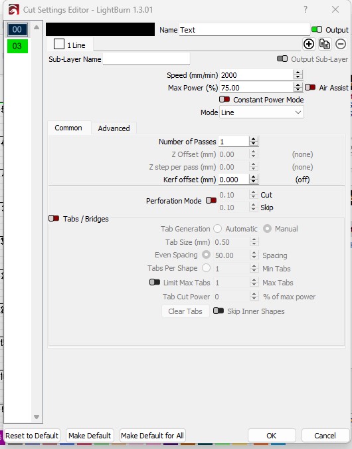Turn on Constant Power Mode
The height and width of the screenshot is (449, 352).
(224, 99)
